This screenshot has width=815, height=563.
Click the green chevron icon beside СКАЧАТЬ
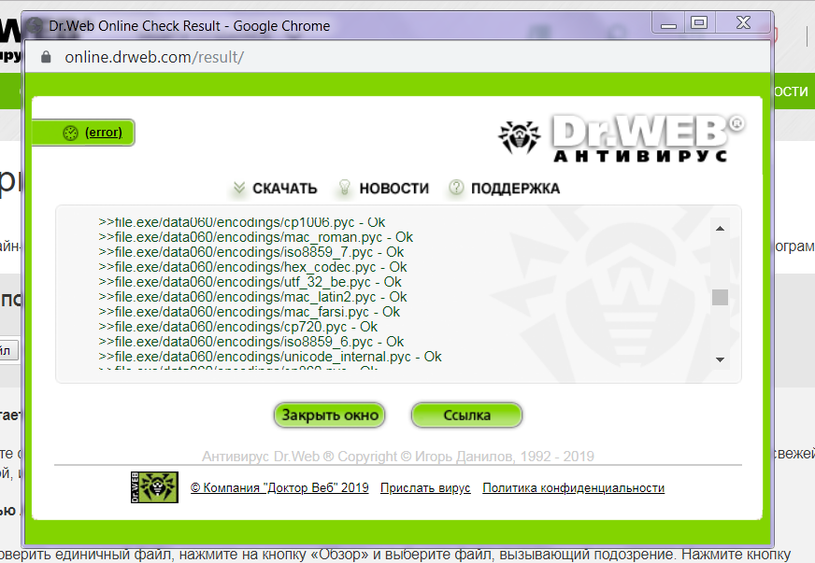[x=239, y=188]
